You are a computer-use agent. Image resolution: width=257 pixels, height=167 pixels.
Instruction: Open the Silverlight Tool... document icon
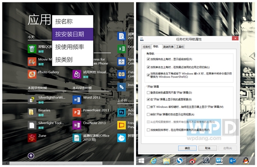coord(32,125)
